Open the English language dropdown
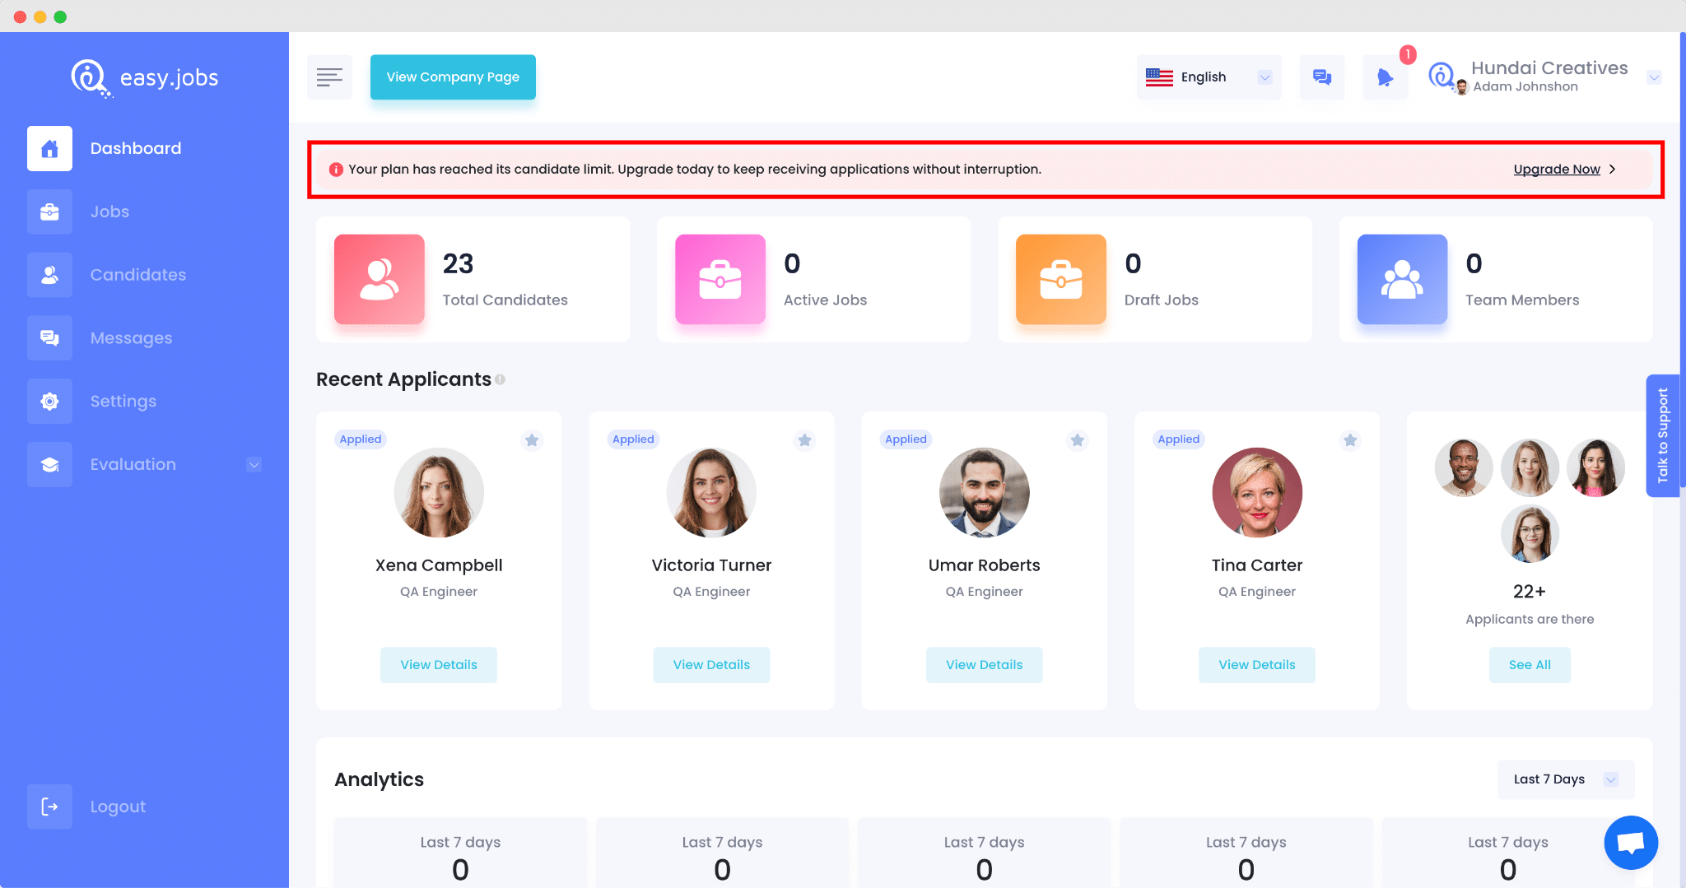Screen dimensions: 1686x888 click(x=1209, y=77)
